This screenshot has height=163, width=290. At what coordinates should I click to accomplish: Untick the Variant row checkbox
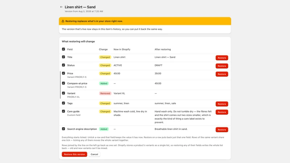[63, 93]
